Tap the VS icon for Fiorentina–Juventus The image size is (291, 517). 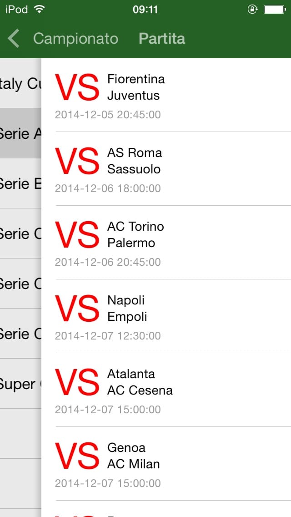tap(77, 87)
